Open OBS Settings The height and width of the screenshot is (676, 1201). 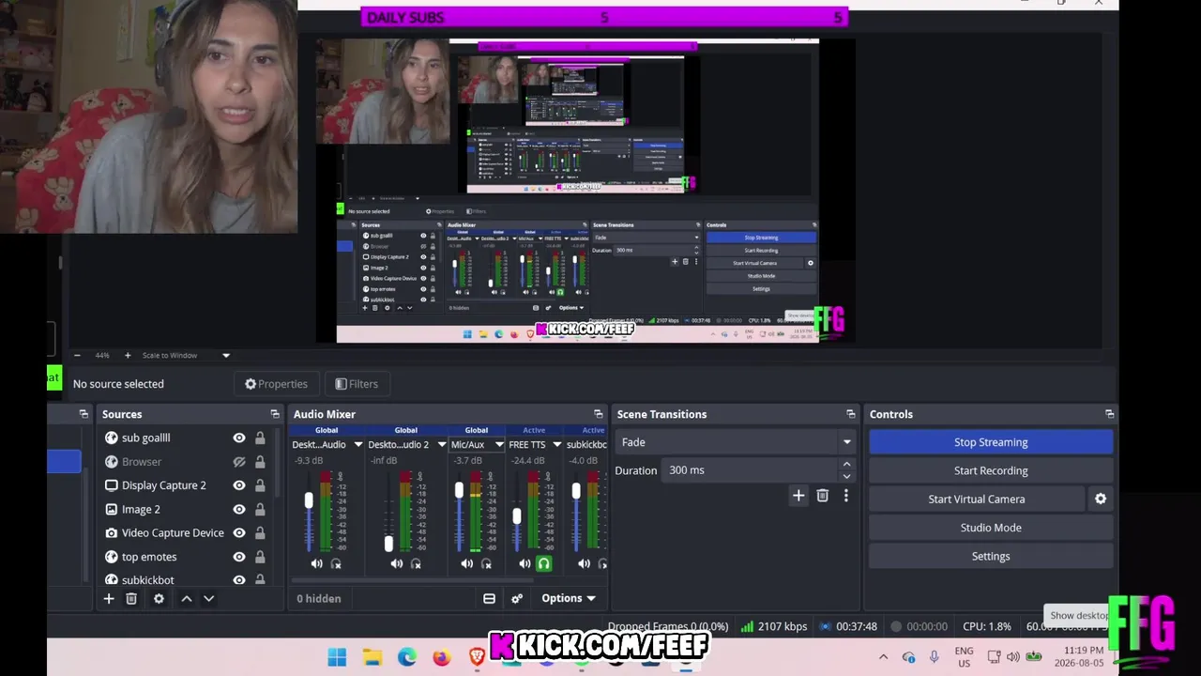point(991,556)
